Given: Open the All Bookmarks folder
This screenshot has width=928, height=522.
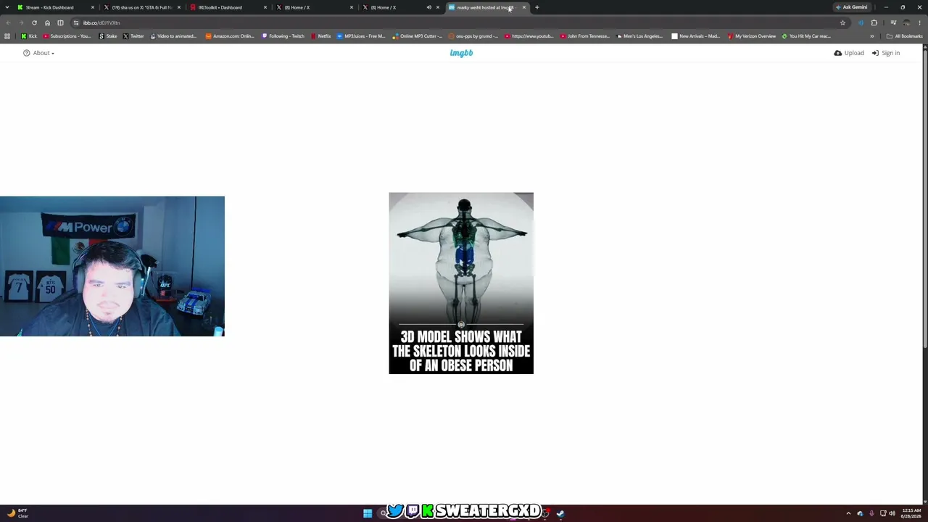Looking at the screenshot, I should click(x=904, y=36).
